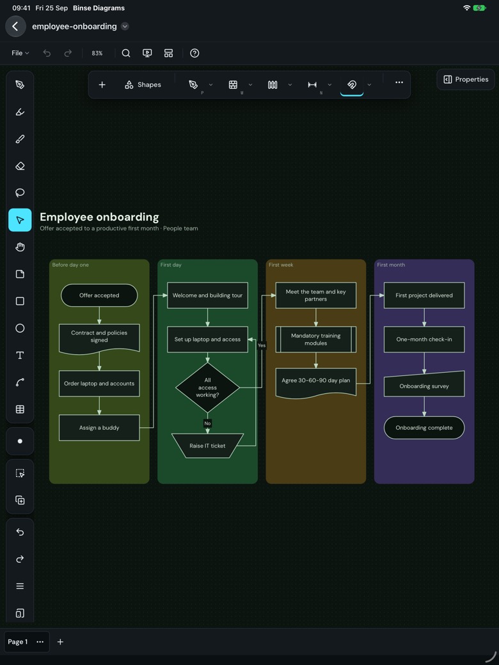Open the layout panels icon

(x=168, y=53)
